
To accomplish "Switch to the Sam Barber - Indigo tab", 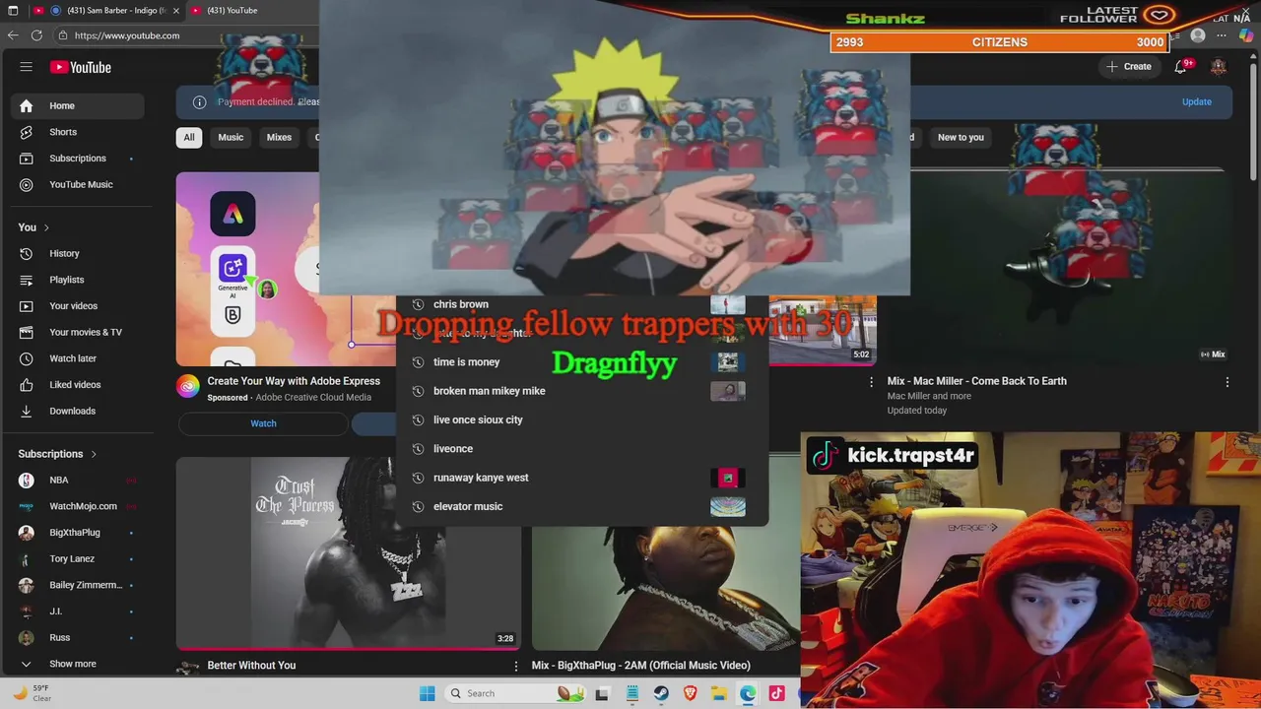I will (108, 10).
